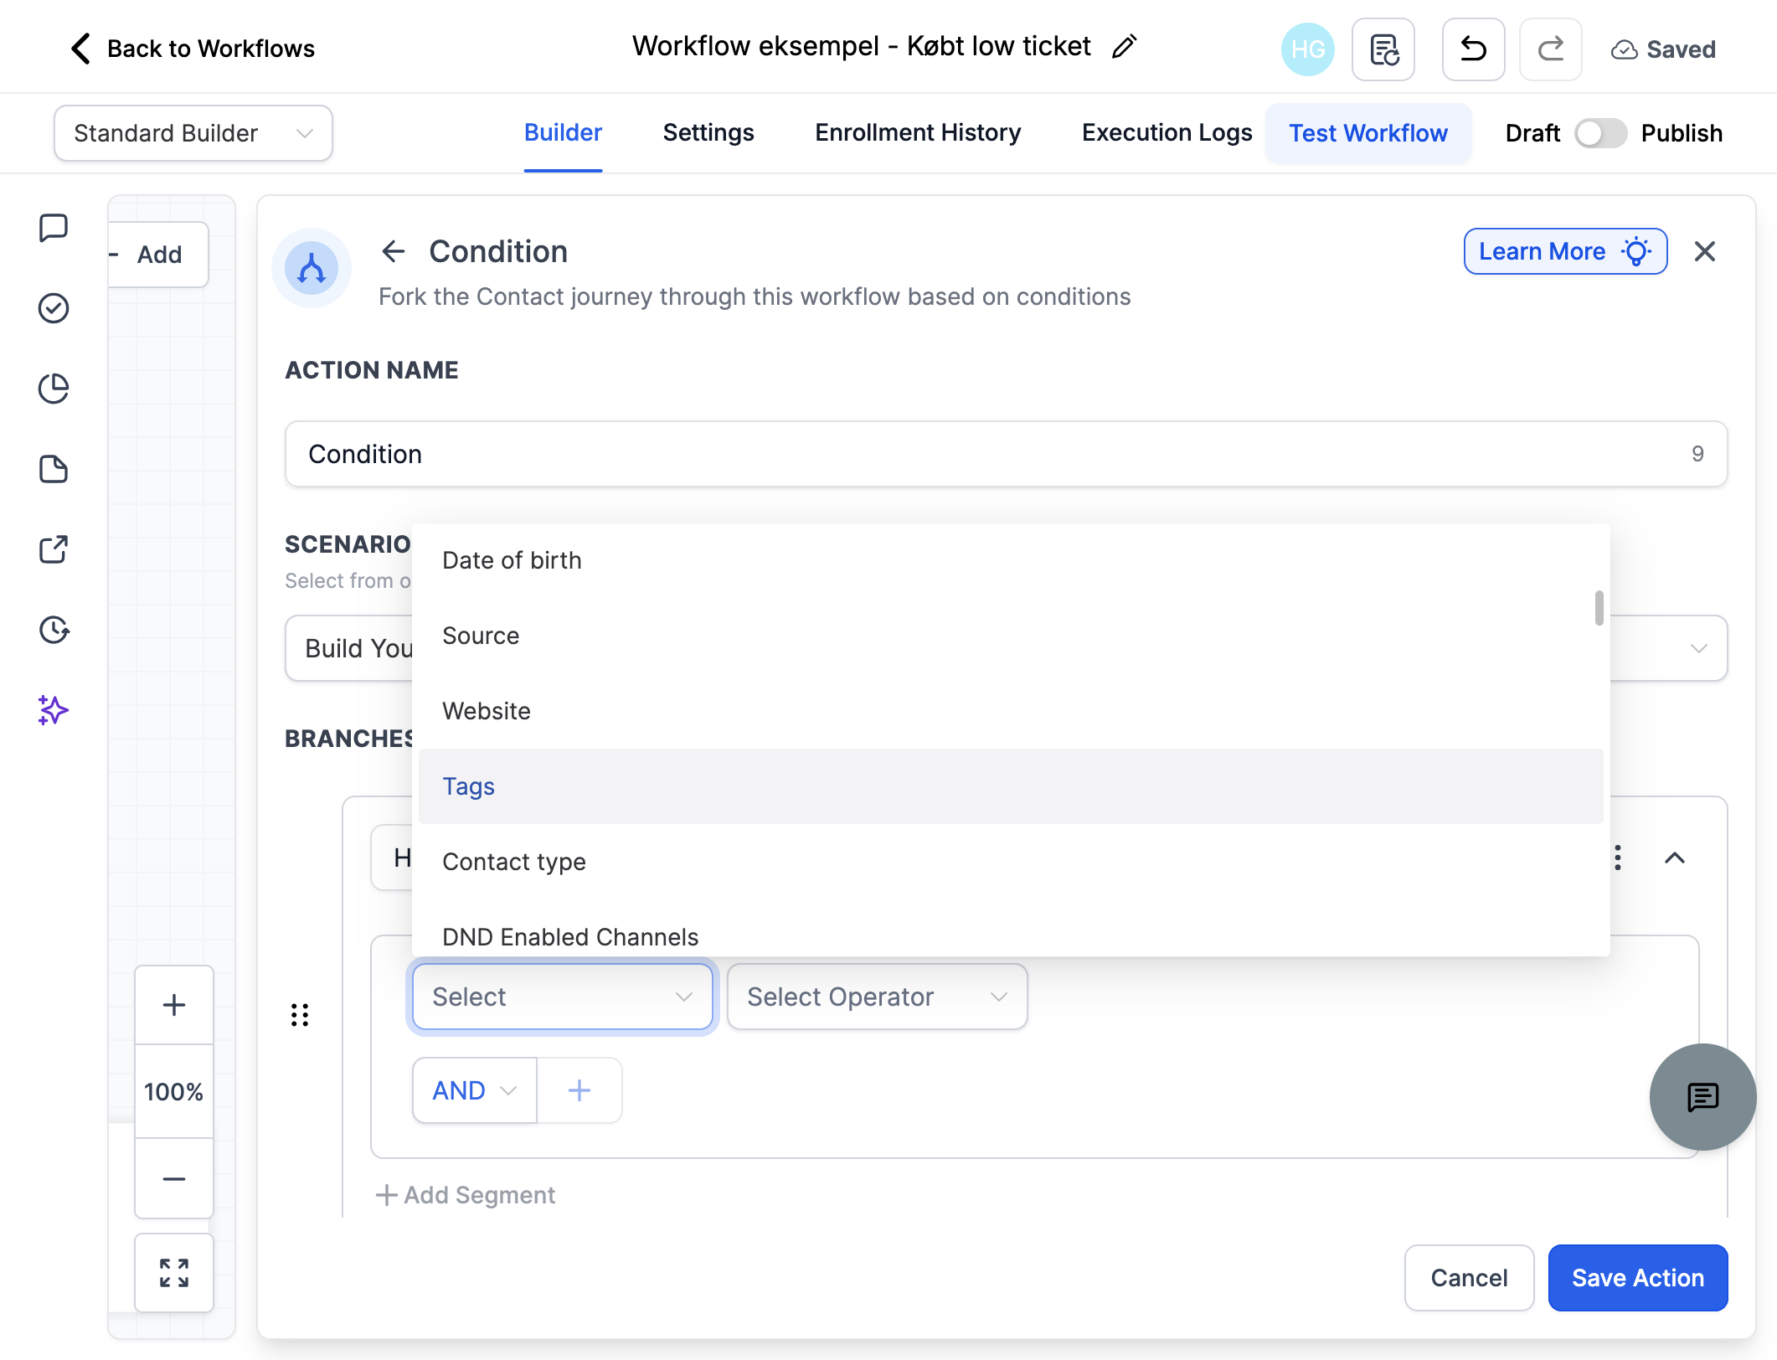
Task: Open the three-dot branch options menu
Action: coord(1618,858)
